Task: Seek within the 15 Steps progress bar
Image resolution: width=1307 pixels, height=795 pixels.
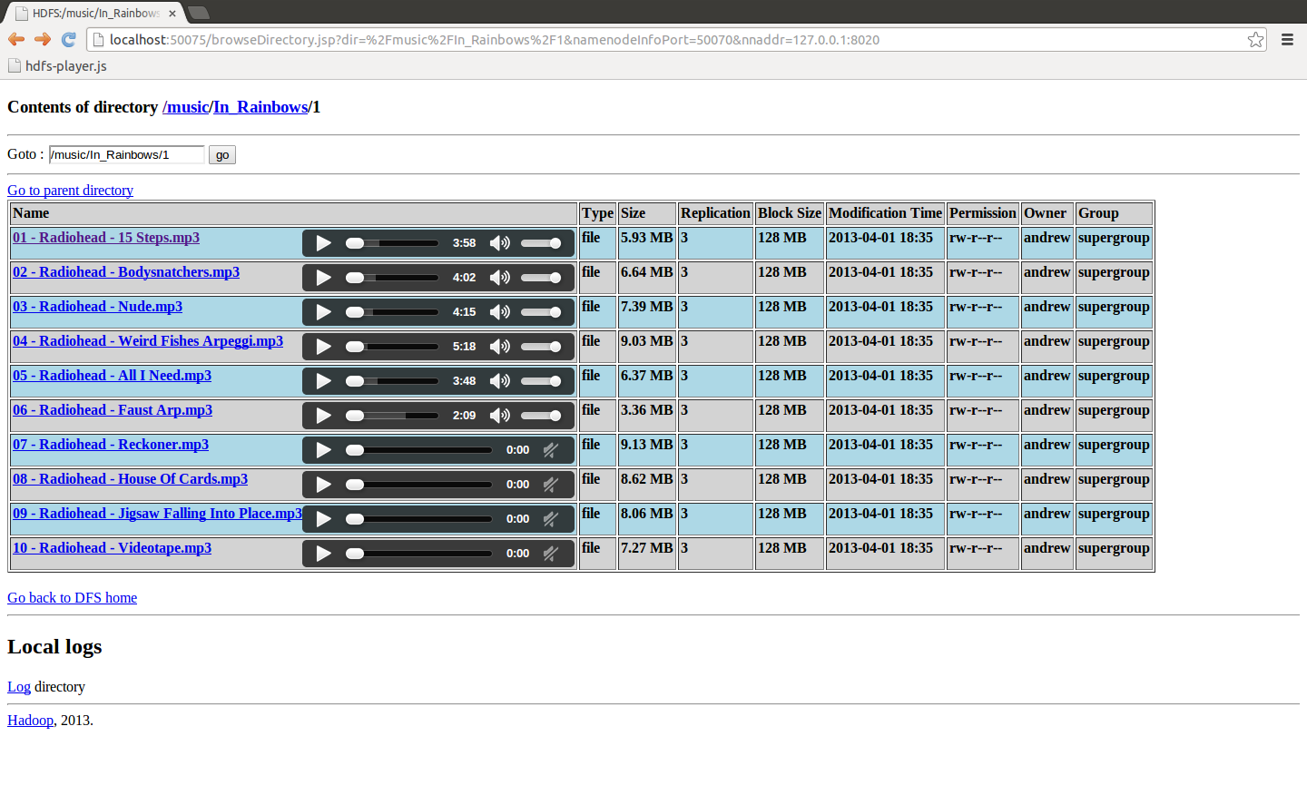Action: coord(392,243)
